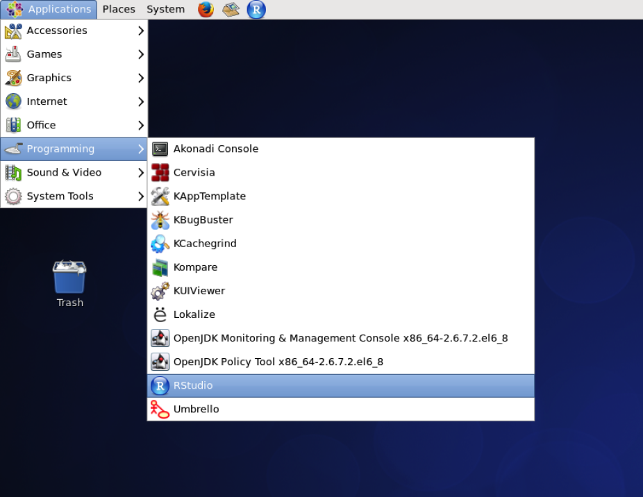The width and height of the screenshot is (643, 497).
Task: Open the Places menu
Action: tap(119, 10)
